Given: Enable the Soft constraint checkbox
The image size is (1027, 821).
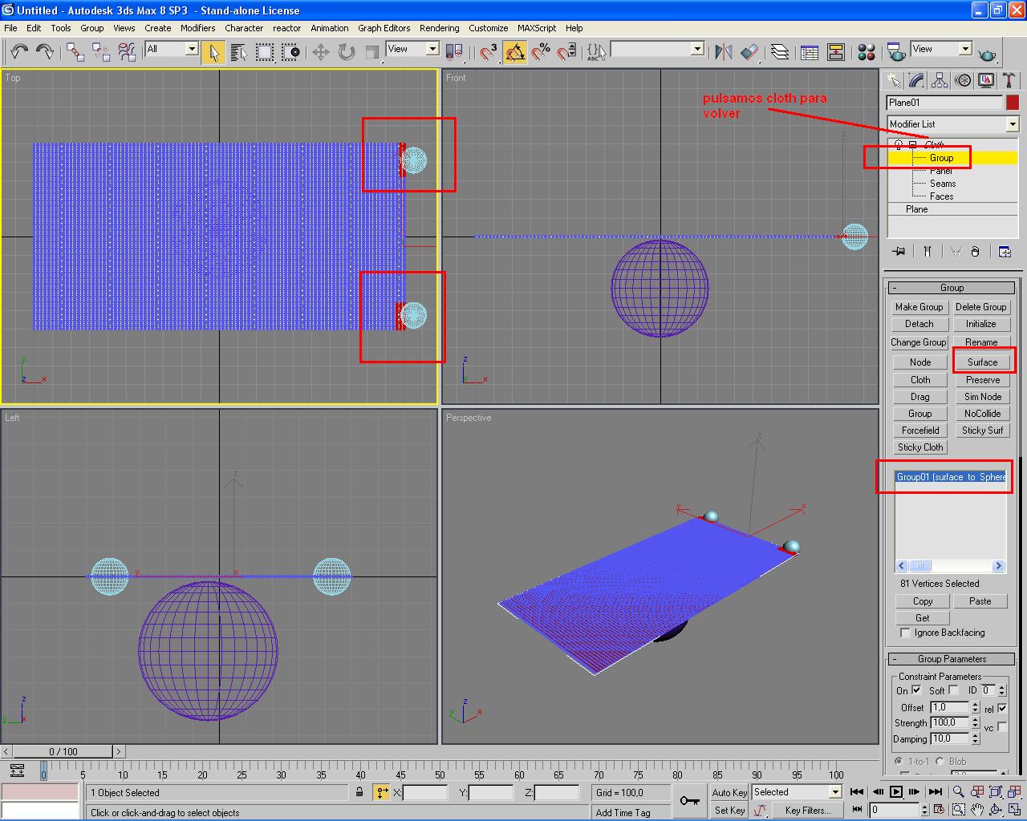Looking at the screenshot, I should tap(953, 690).
